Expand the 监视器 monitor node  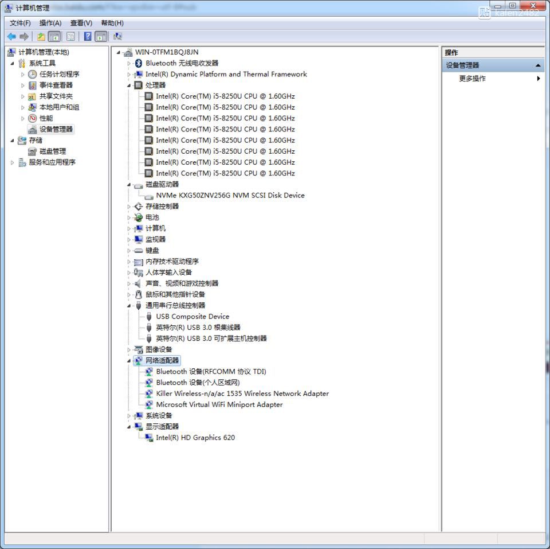129,240
